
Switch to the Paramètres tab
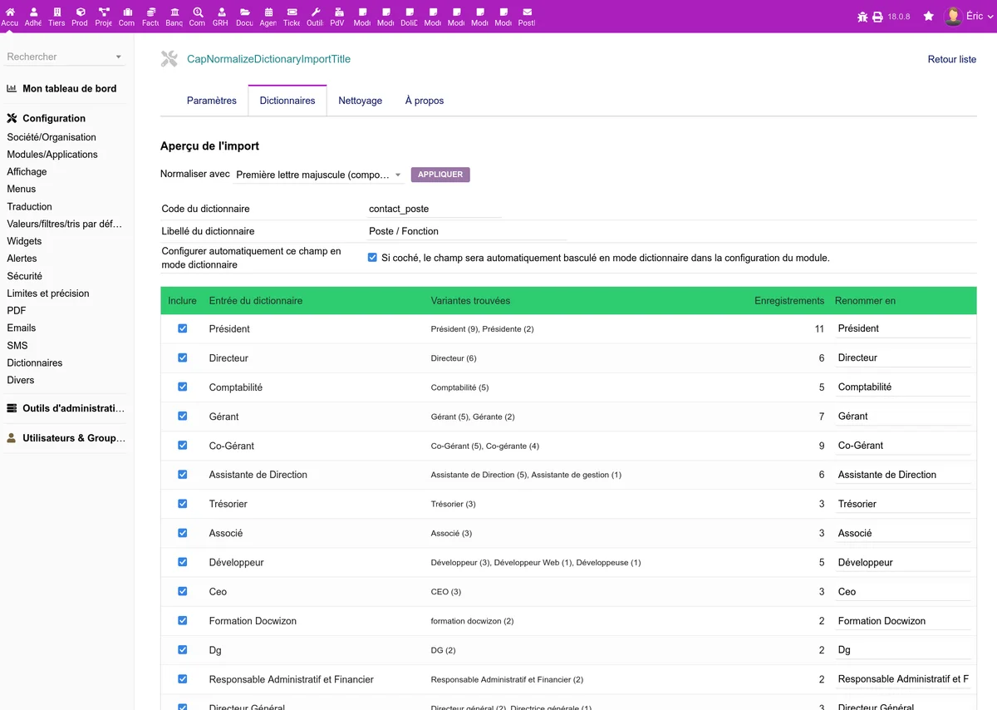coord(212,101)
